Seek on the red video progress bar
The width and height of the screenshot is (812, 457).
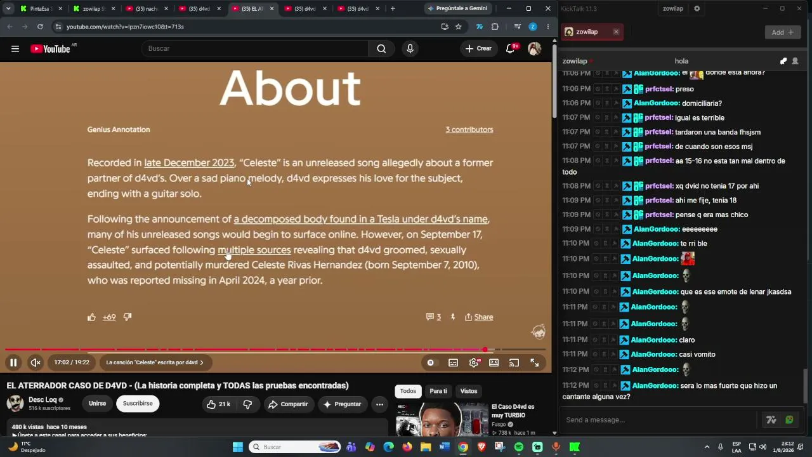(x=275, y=349)
